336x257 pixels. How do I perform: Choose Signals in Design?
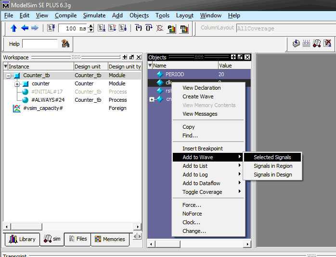[x=273, y=175]
